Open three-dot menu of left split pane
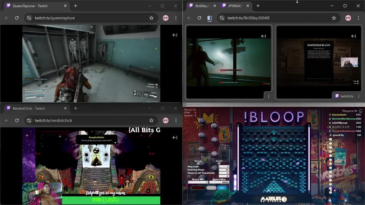Image resolution: width=365 pixels, height=205 pixels. [268, 96]
